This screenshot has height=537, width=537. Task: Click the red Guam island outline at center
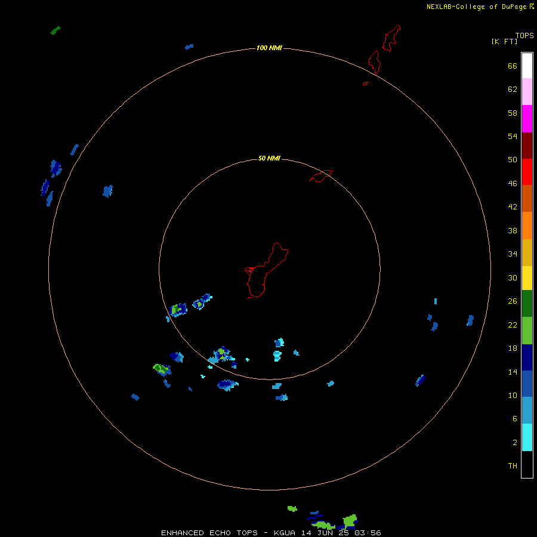[x=267, y=270]
